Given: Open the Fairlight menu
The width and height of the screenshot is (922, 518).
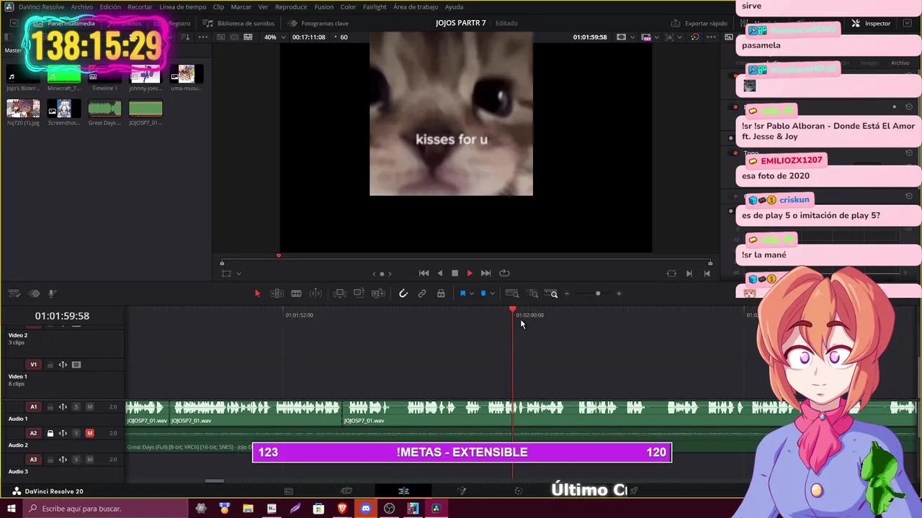Looking at the screenshot, I should 375,6.
